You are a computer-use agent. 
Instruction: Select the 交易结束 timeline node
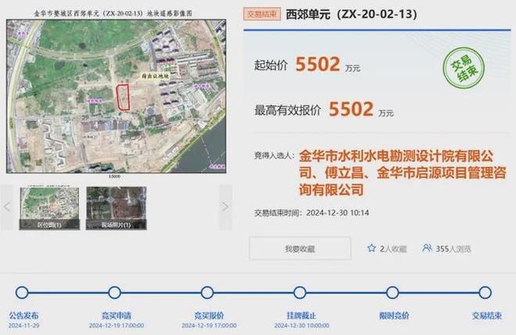[485, 292]
